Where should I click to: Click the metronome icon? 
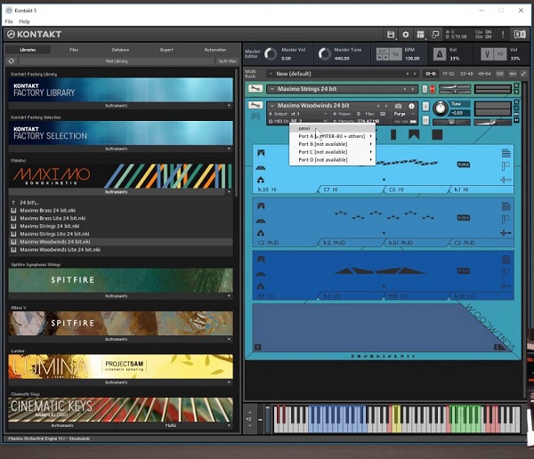(440, 54)
